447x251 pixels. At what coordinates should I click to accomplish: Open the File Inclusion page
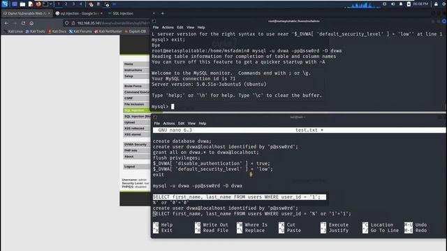tap(136, 104)
